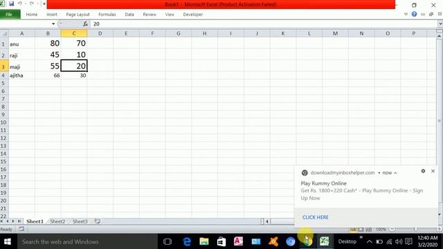Select column D header
Screen dimensions: 443x249
tap(100, 34)
